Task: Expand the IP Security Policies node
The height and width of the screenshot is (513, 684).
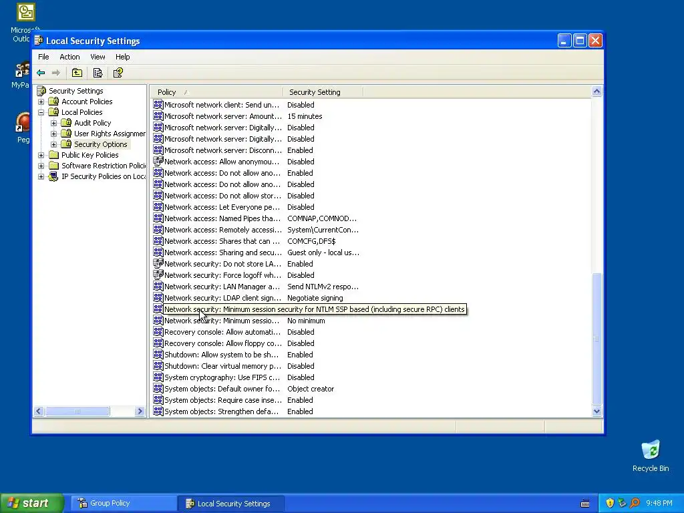Action: [x=41, y=176]
